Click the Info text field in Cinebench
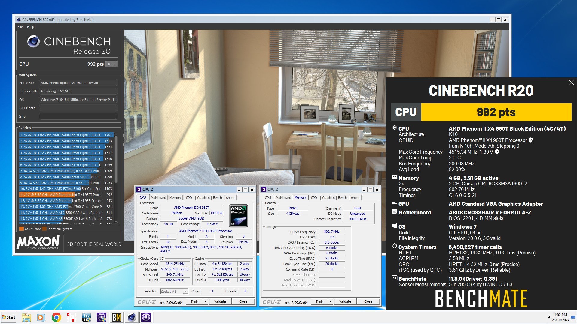Viewport: 577px width, 324px height. pos(78,116)
